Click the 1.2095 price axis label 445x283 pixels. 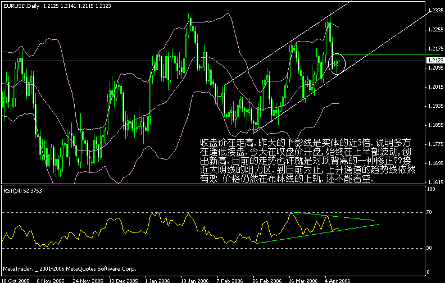point(435,68)
